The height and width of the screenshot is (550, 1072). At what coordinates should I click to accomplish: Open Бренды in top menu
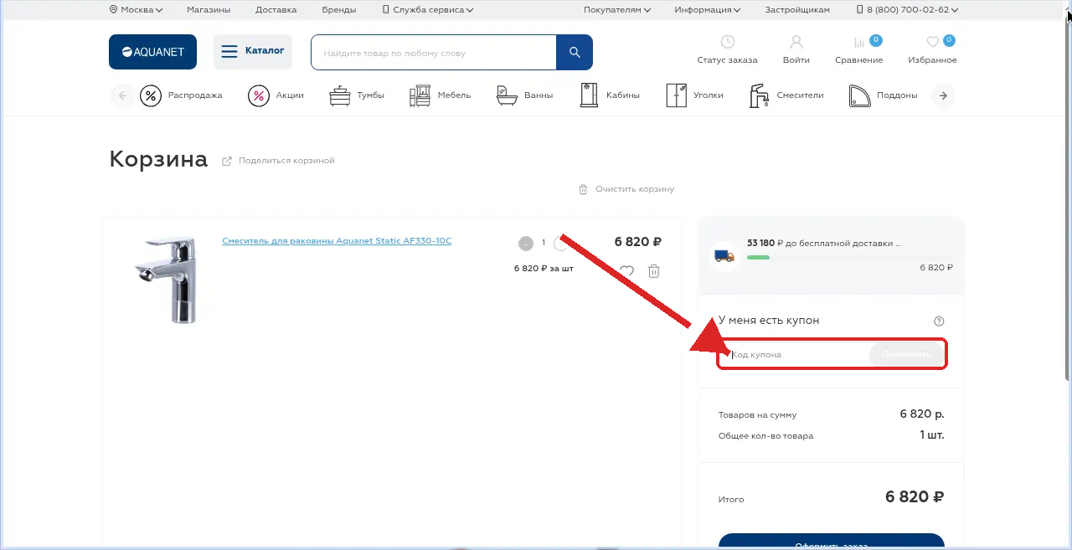[x=338, y=10]
